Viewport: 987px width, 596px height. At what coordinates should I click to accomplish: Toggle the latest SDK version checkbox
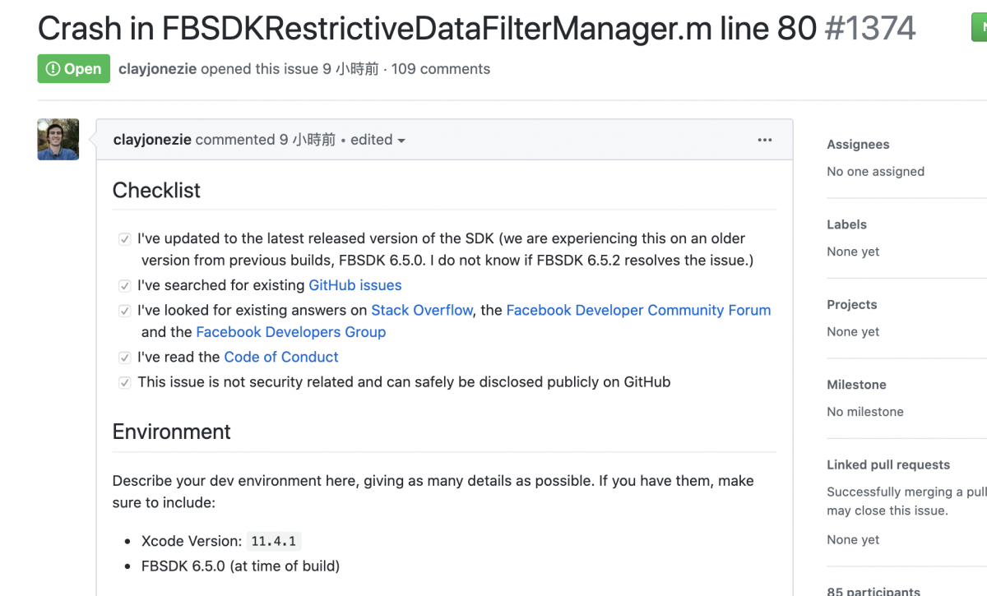(125, 239)
